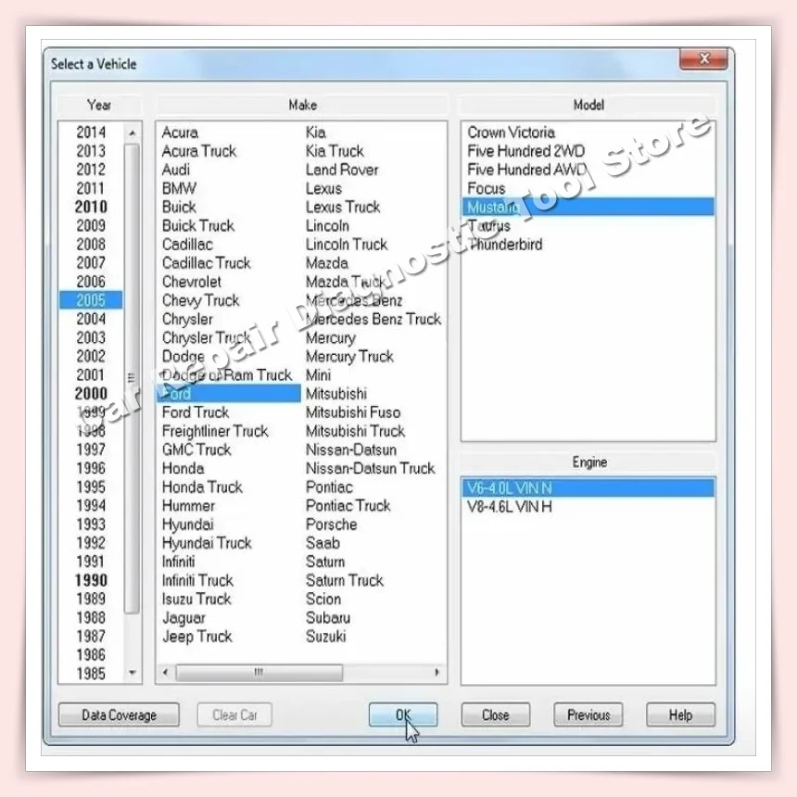The width and height of the screenshot is (797, 797).
Task: Choose Jeep Truck make
Action: (197, 637)
